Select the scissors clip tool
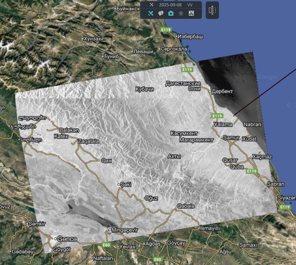Screen dimensions: 296x265 pos(191,13)
